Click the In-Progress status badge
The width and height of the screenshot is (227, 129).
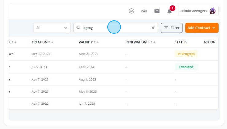(x=186, y=54)
